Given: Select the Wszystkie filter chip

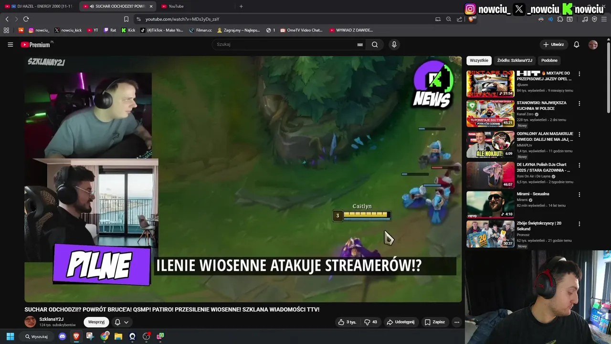Looking at the screenshot, I should (x=479, y=61).
